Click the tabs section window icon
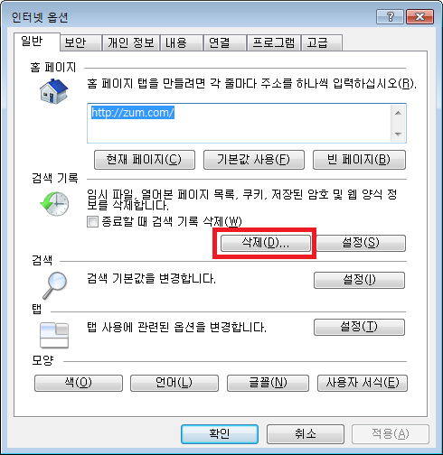This screenshot has height=455, width=443. coord(54,335)
